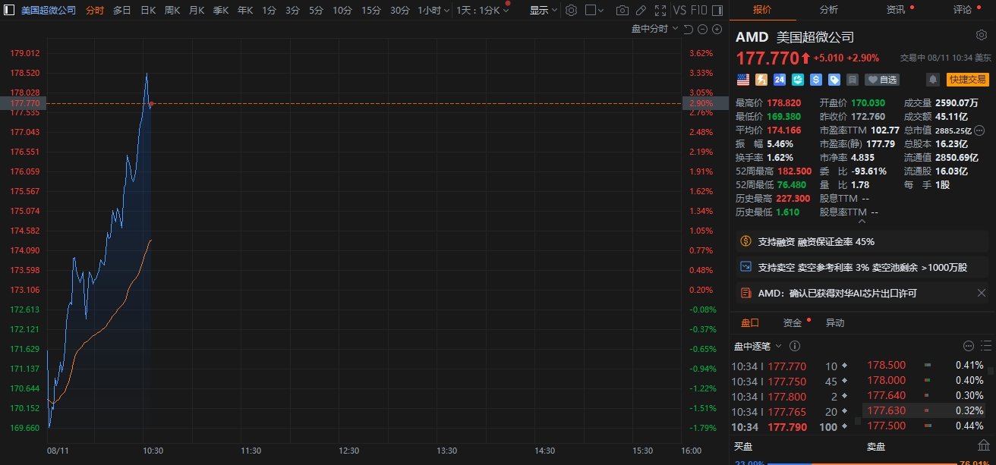
Task: Choose the 5分 five-minute interval
Action: coord(316,11)
